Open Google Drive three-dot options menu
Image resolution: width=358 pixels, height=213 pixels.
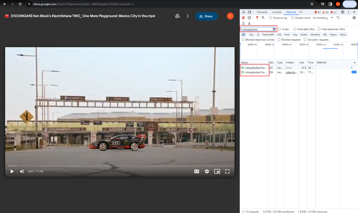pyautogui.click(x=188, y=16)
